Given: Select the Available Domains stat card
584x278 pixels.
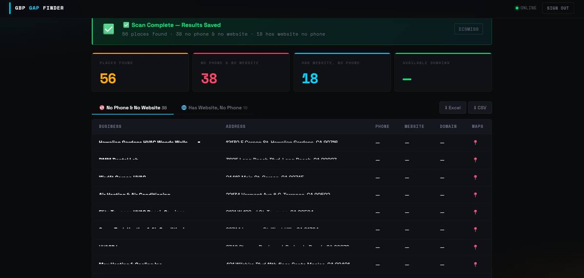Looking at the screenshot, I should pos(443,72).
